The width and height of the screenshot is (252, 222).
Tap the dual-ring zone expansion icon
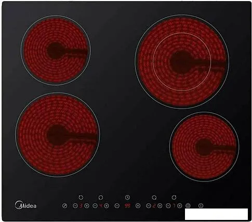tap(188, 206)
